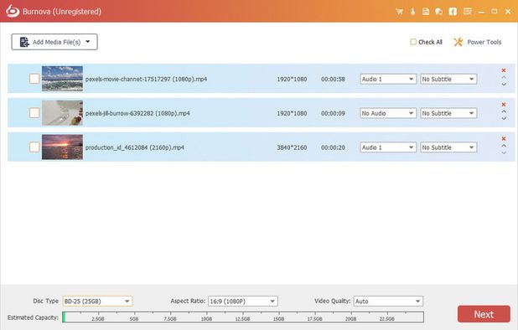Viewport: 518px width, 330px height.
Task: Select filename pexels-jill-burrow-6392282 (1080p).mp4
Action: coord(137,113)
